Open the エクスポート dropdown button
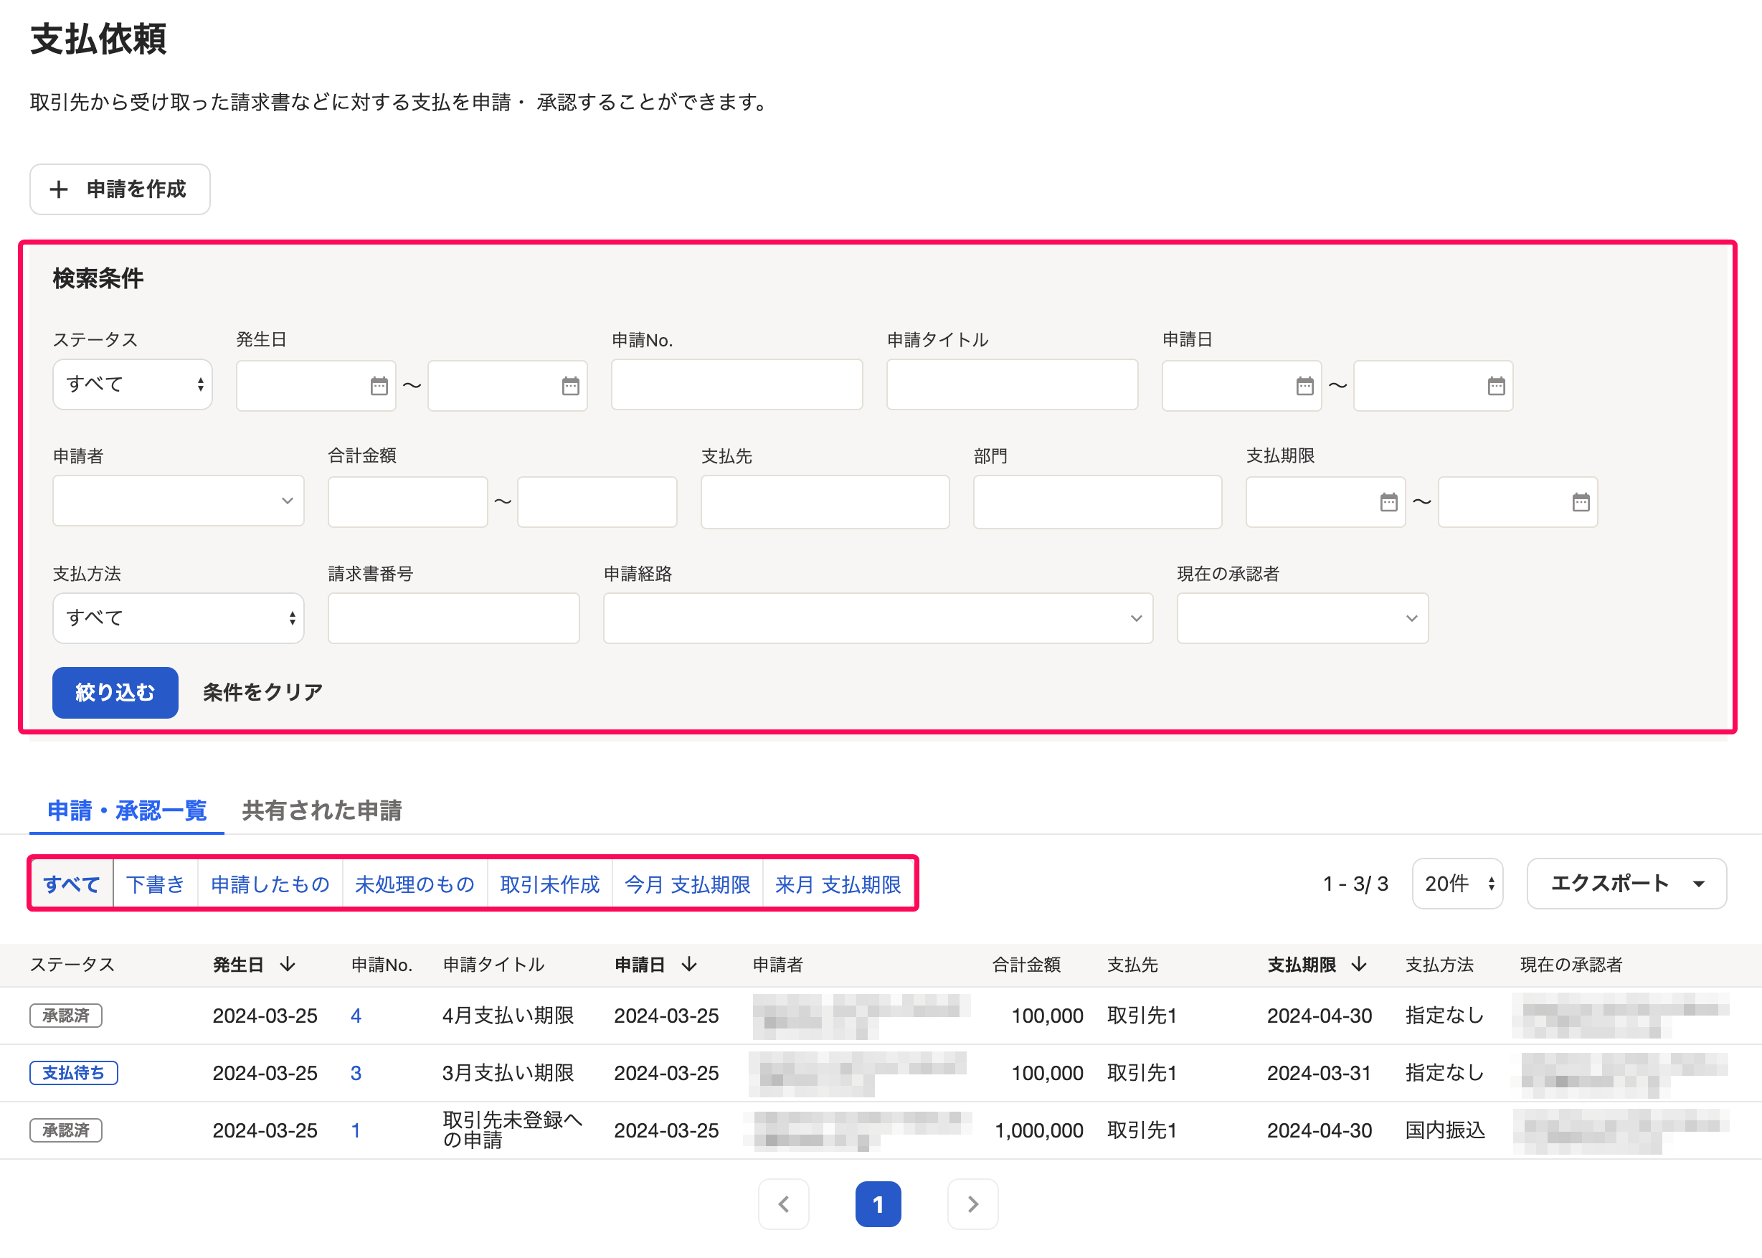 coord(1626,883)
